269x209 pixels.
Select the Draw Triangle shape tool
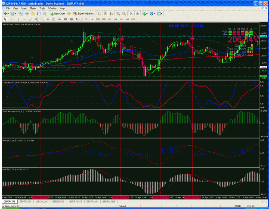click(x=59, y=19)
